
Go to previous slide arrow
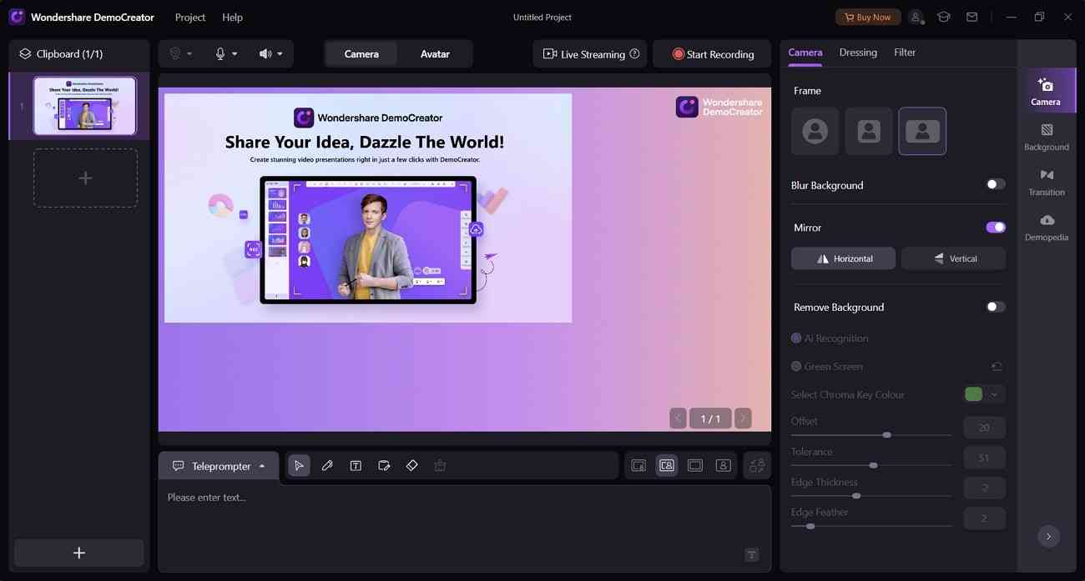click(x=678, y=418)
